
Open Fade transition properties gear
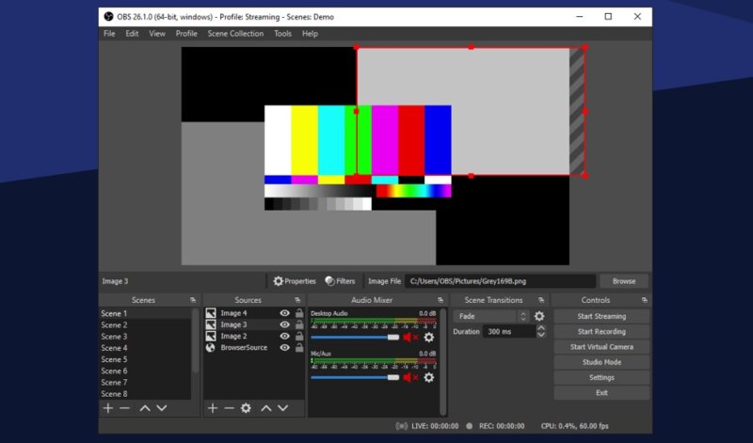(539, 316)
